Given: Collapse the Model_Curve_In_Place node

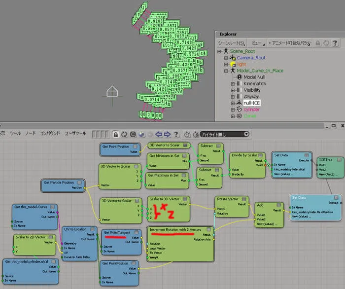Looking at the screenshot, I should coord(226,71).
